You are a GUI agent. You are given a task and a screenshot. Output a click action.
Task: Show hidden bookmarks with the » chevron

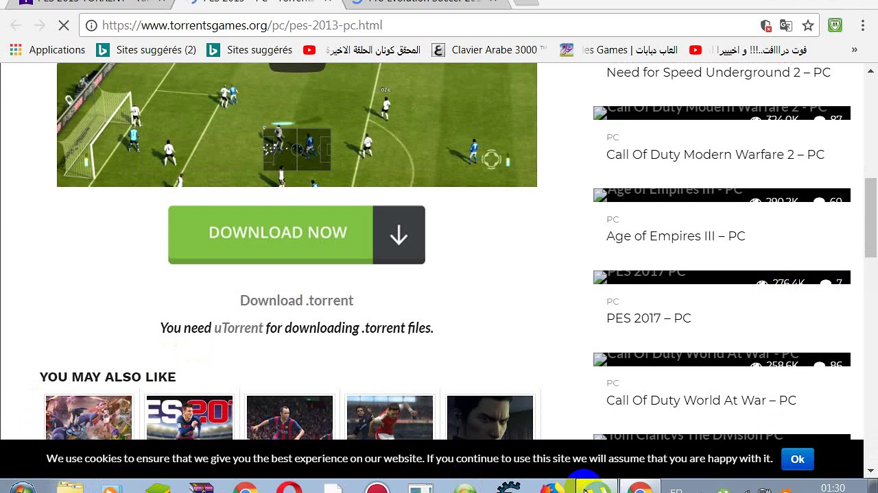[854, 50]
